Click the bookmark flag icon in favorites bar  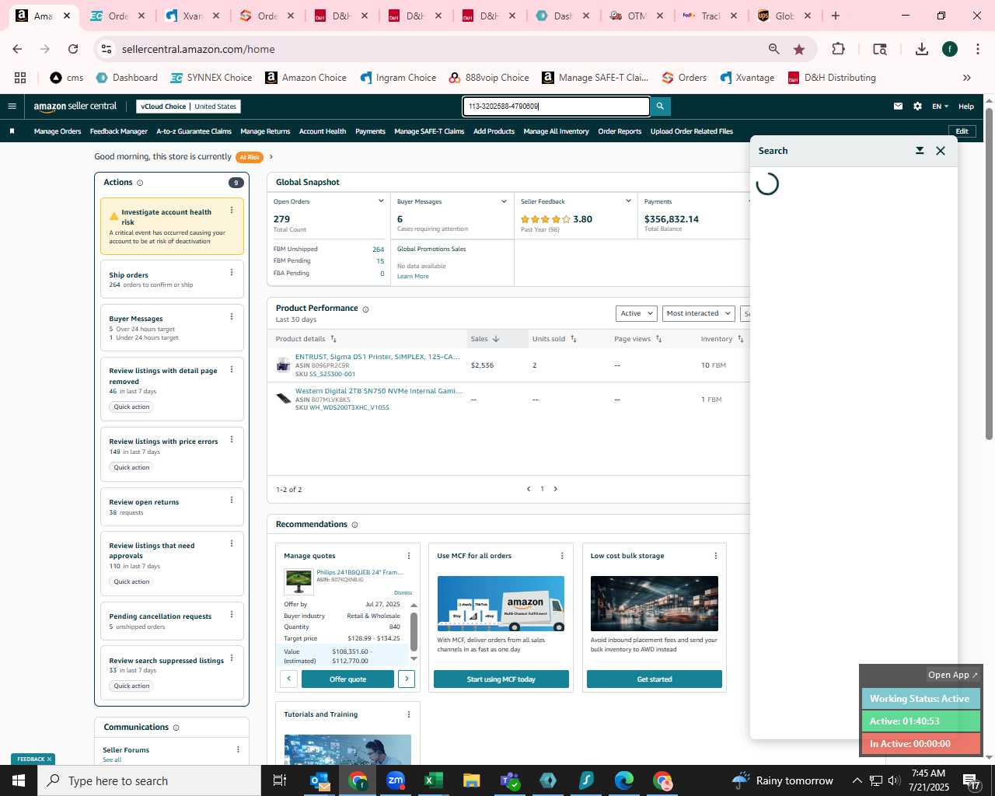tap(12, 131)
